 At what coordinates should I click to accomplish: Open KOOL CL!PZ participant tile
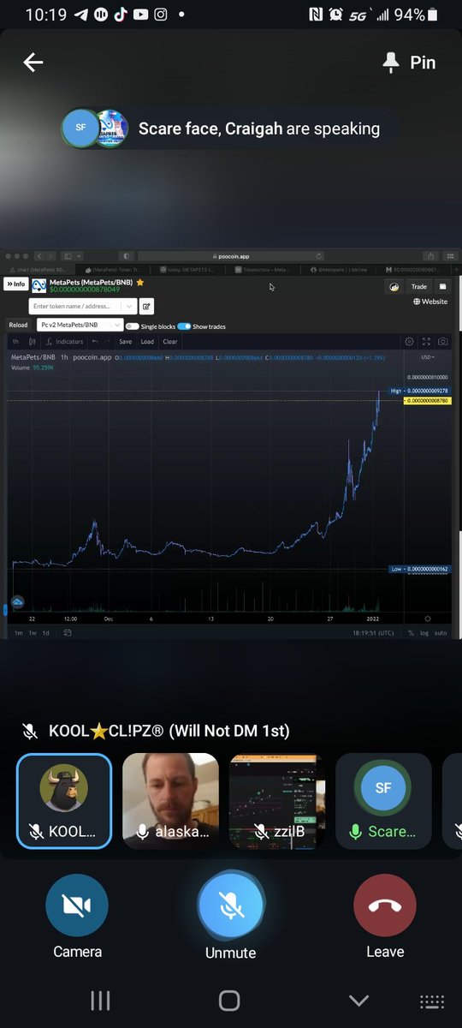pos(64,801)
